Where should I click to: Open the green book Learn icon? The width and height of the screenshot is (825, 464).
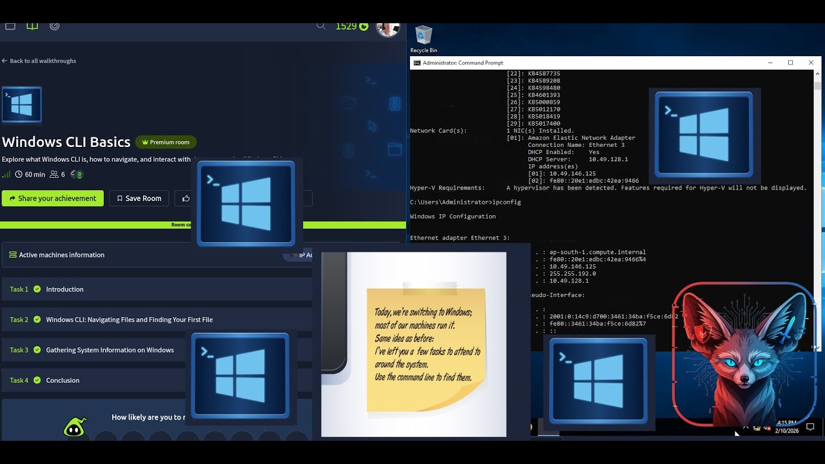click(32, 26)
